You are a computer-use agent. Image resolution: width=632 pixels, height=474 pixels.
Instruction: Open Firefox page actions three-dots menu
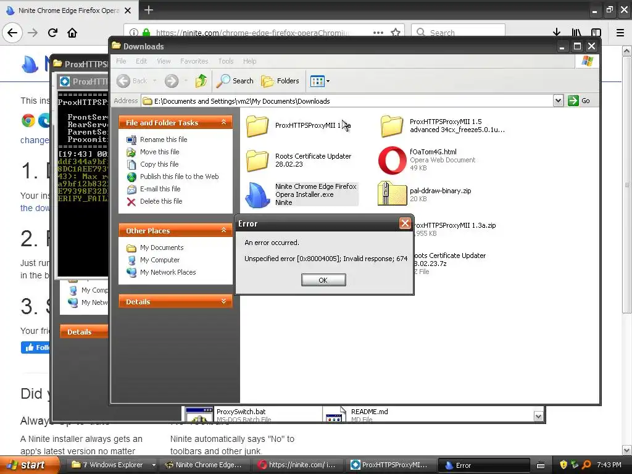(x=378, y=33)
